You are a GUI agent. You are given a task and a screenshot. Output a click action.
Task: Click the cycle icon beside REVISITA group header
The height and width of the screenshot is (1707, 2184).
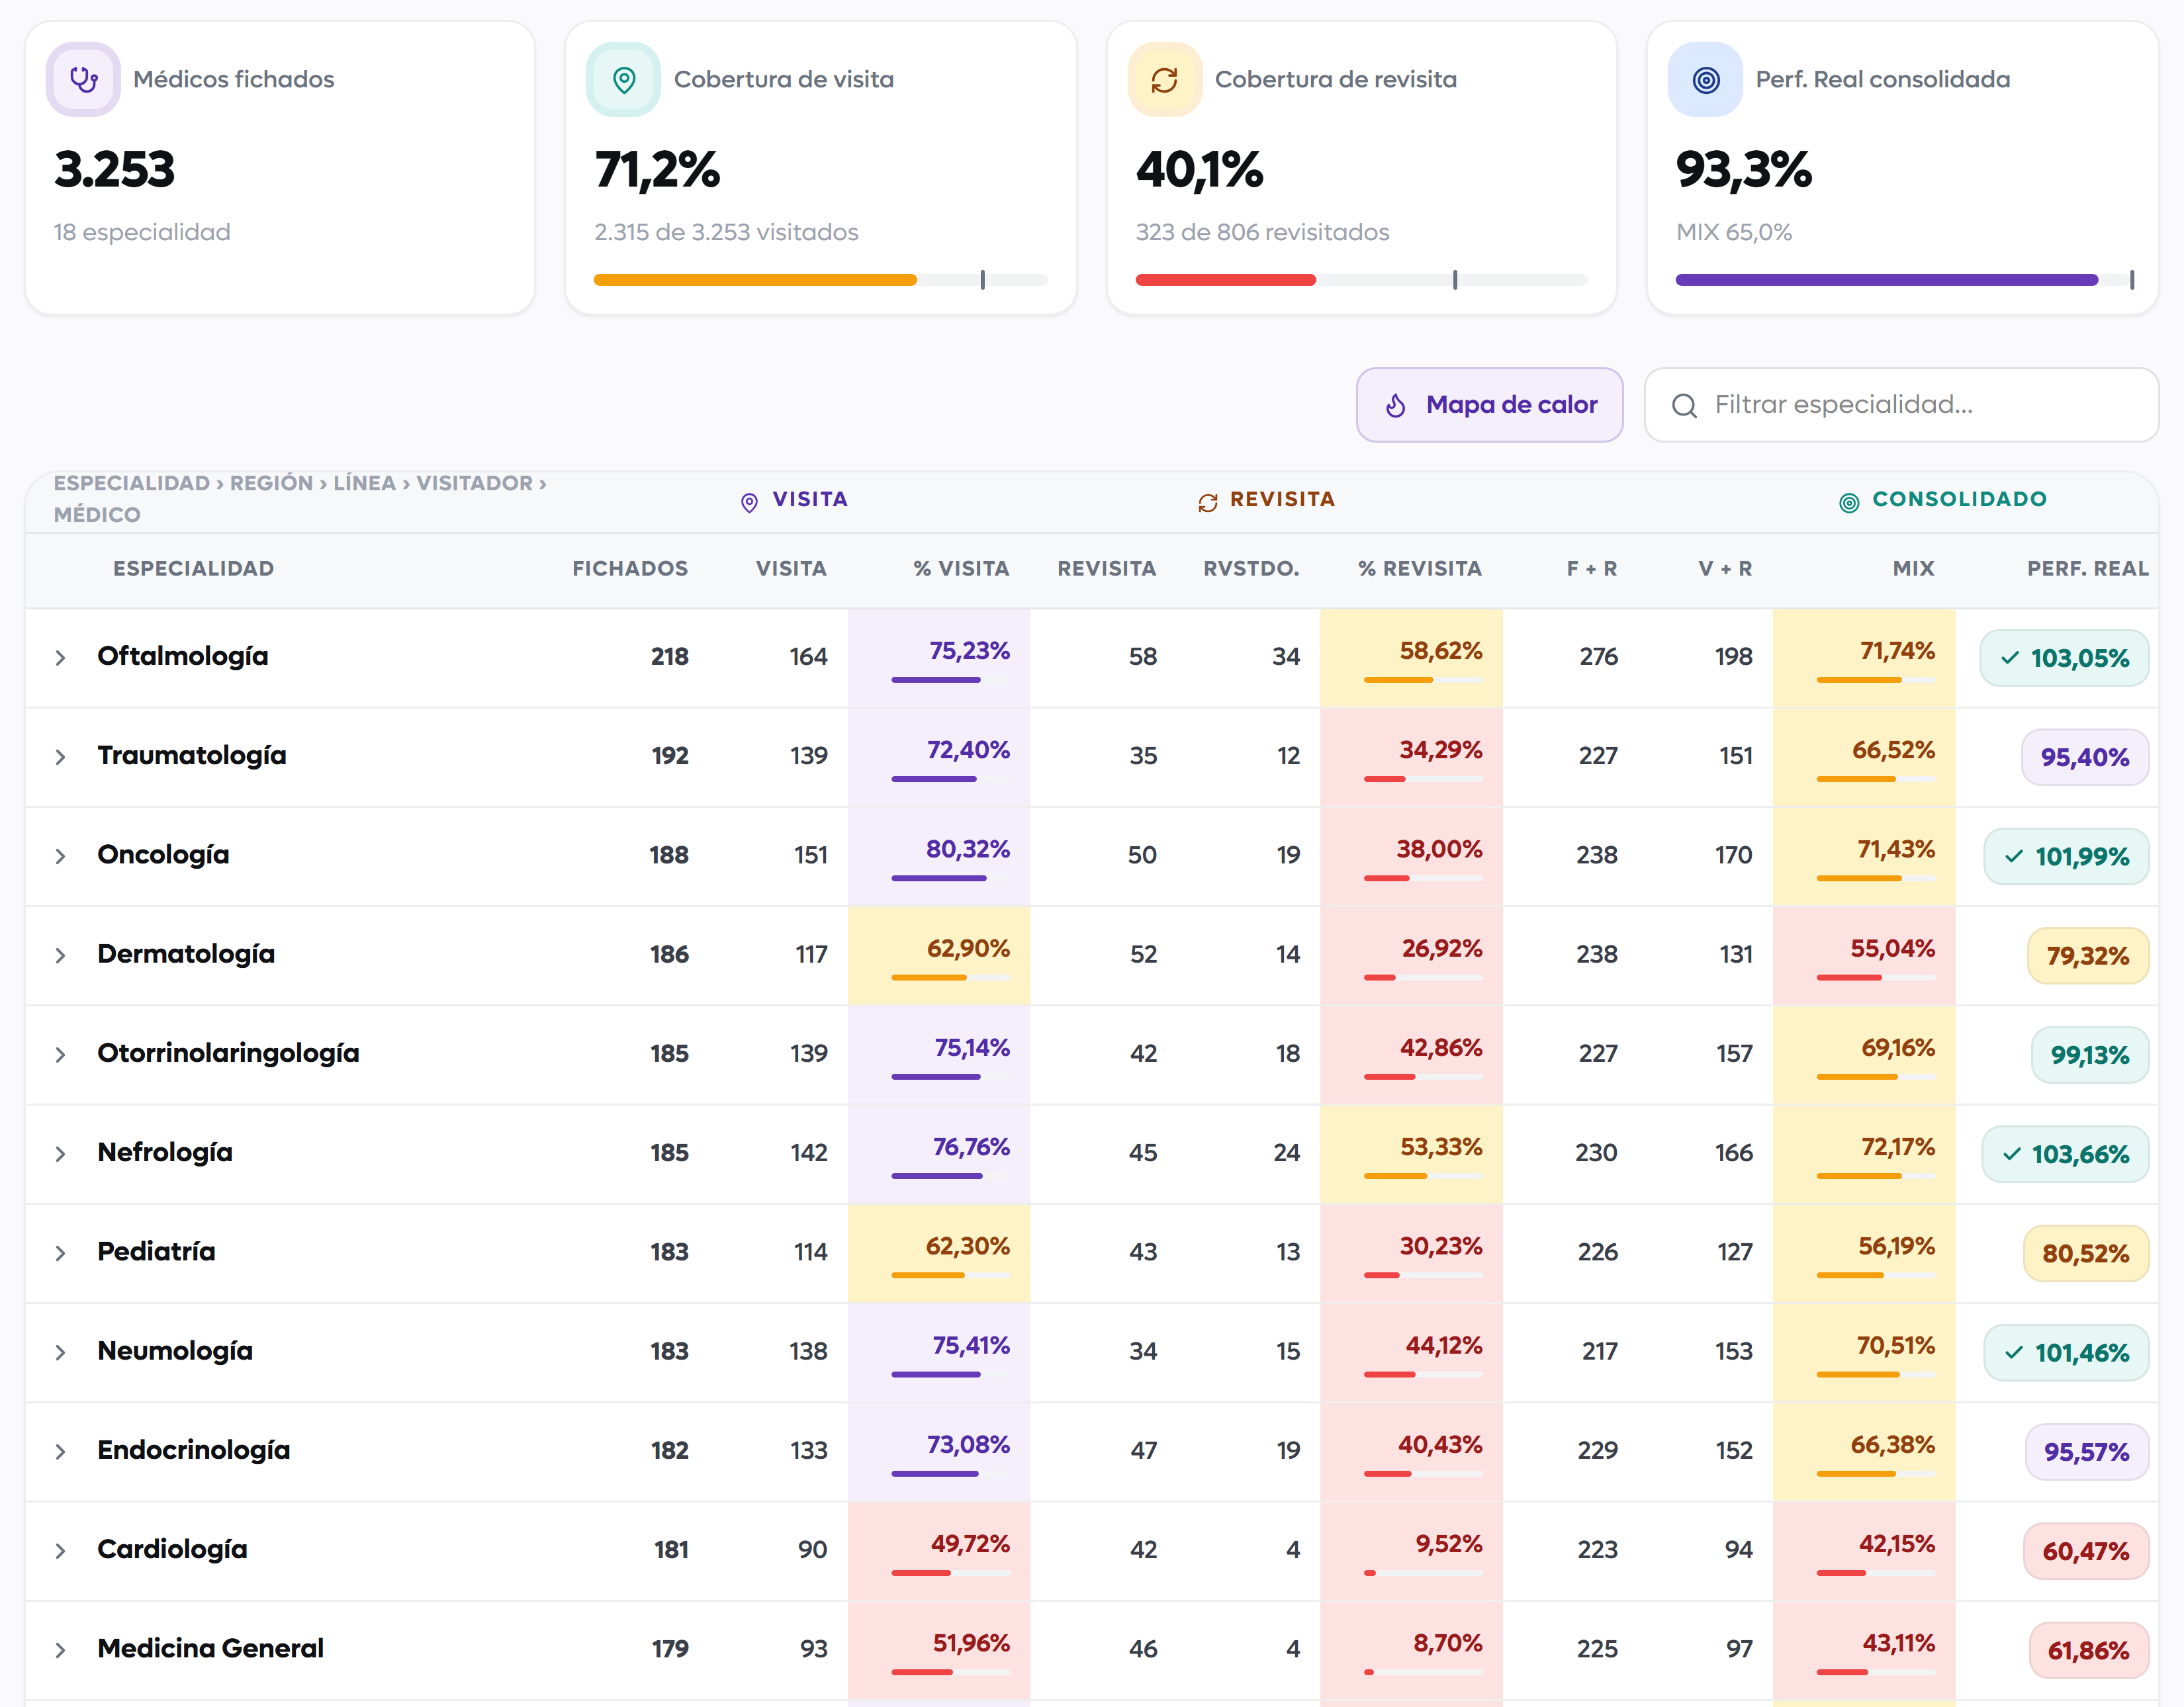tap(1208, 502)
